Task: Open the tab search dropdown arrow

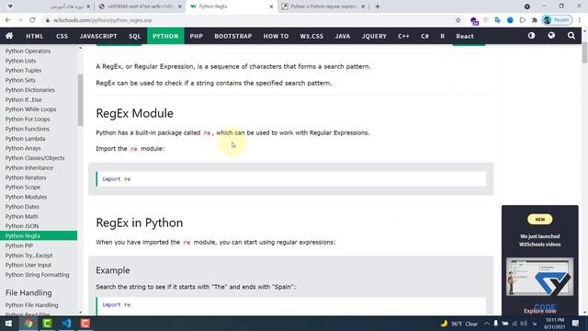Action: pos(10,6)
